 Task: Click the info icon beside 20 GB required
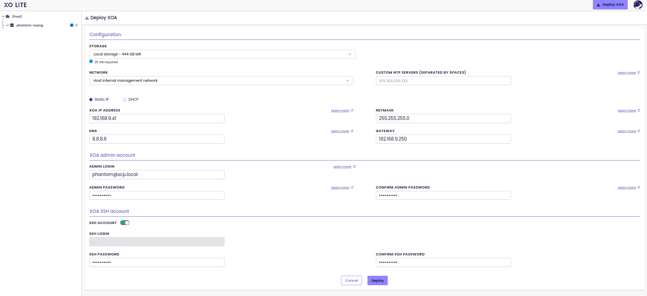pos(91,61)
